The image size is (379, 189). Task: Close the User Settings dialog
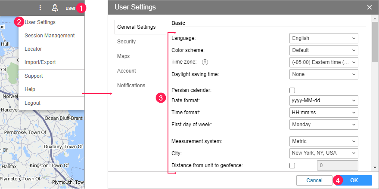point(370,7)
